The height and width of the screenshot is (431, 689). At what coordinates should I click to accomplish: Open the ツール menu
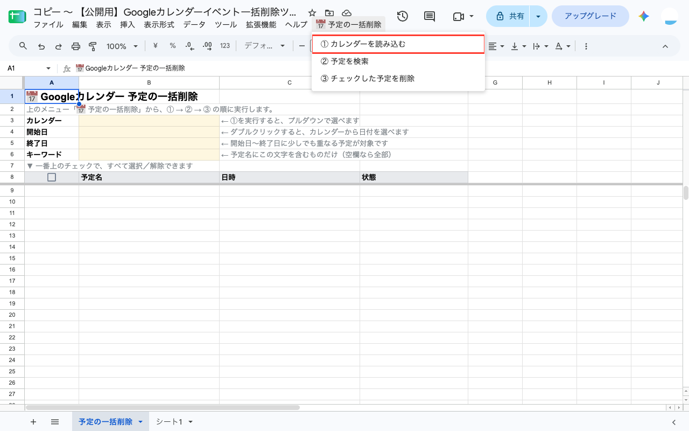pos(226,25)
